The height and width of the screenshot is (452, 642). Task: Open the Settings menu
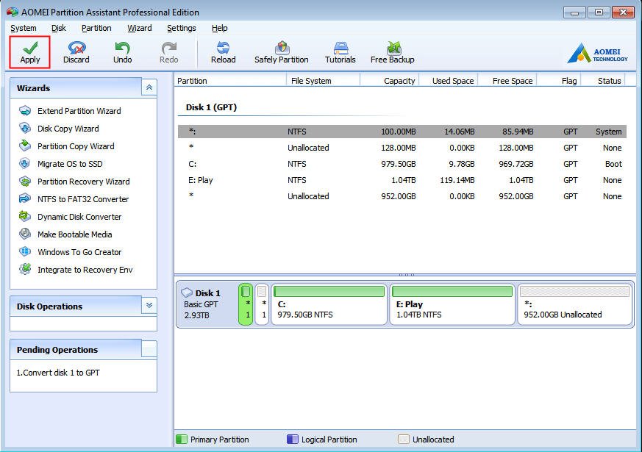(x=182, y=28)
